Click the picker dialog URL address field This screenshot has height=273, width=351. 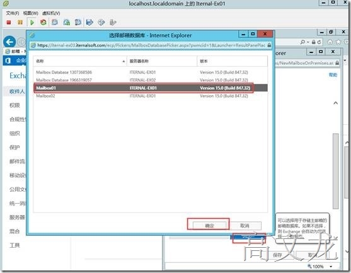[151, 45]
